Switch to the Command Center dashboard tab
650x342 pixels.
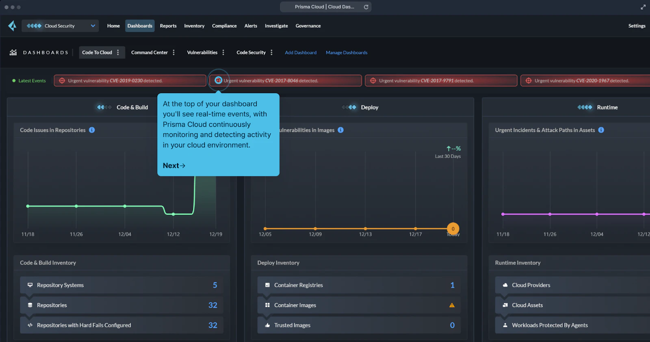click(149, 52)
